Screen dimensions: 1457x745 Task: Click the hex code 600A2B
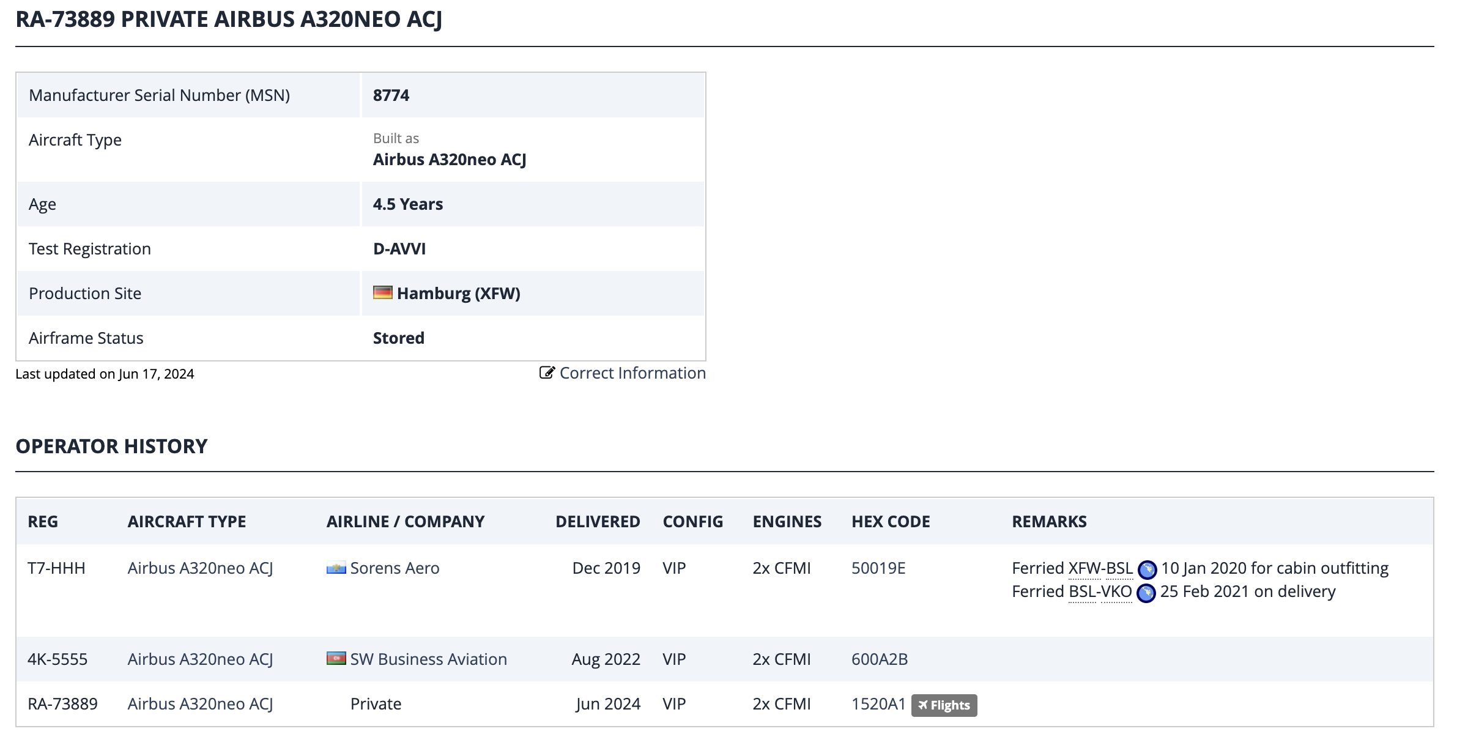point(879,659)
